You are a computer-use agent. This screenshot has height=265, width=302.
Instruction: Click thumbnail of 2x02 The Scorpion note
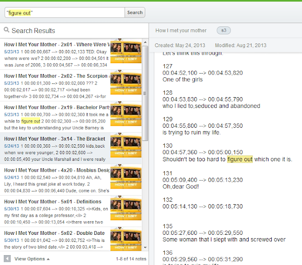126,83
